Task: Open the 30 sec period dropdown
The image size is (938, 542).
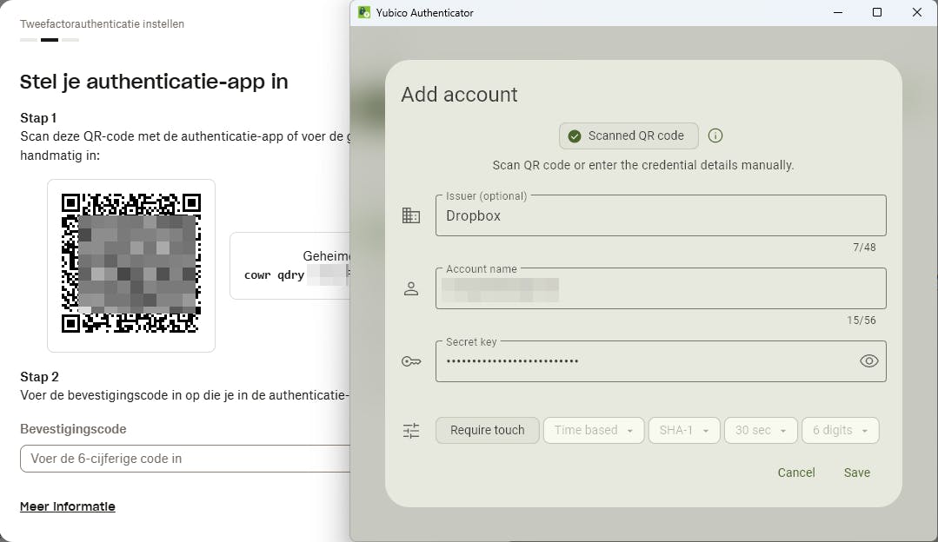Action: coord(761,430)
